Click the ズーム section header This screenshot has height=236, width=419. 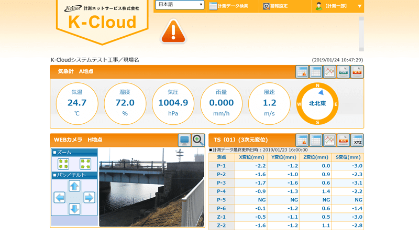[74, 153]
